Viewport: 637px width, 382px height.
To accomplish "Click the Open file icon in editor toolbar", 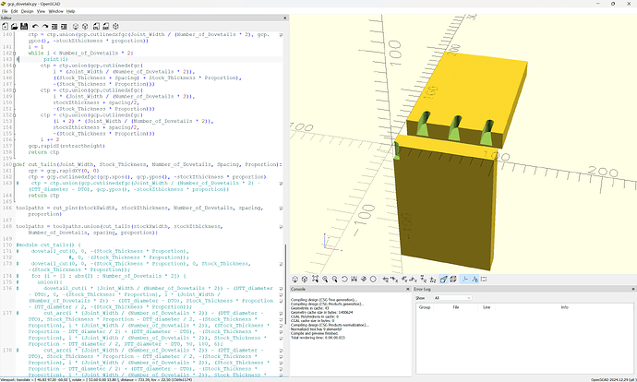I will (x=14, y=27).
